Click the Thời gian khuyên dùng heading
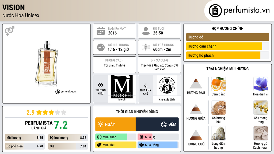The image size is (274, 154). pyautogui.click(x=137, y=112)
